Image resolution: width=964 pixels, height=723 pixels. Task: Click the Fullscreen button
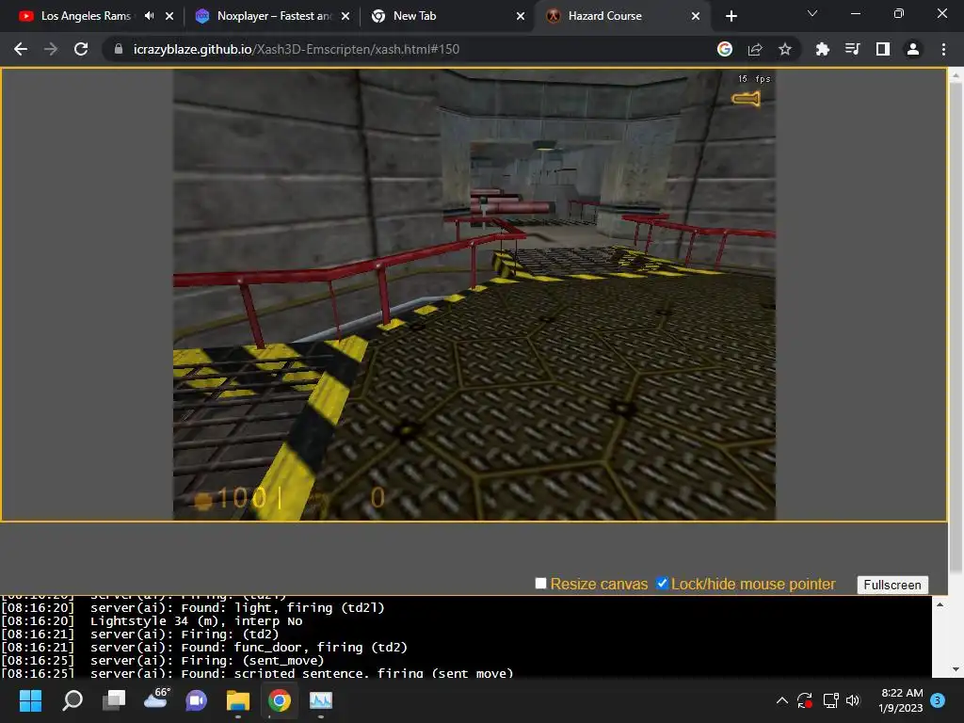[892, 585]
